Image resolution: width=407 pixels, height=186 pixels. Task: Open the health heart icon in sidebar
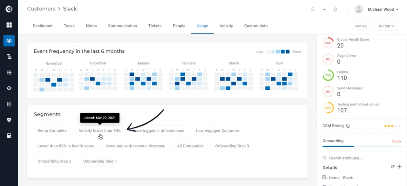pos(9,120)
